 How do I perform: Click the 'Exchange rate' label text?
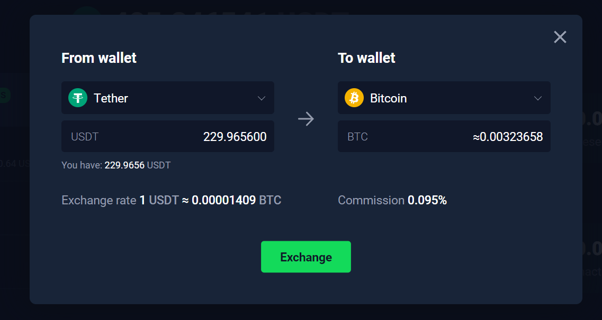tap(98, 201)
